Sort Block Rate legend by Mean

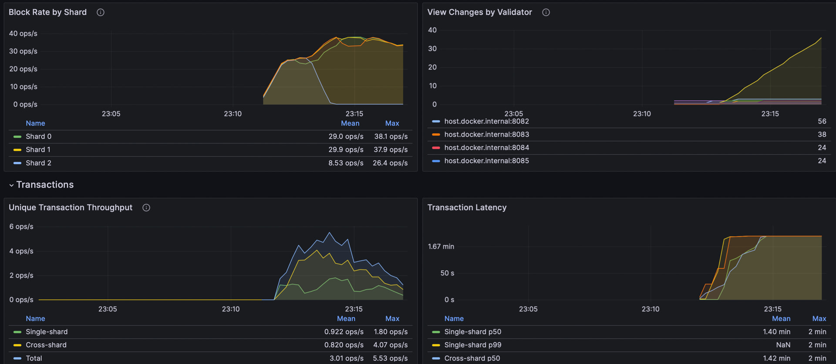(350, 124)
